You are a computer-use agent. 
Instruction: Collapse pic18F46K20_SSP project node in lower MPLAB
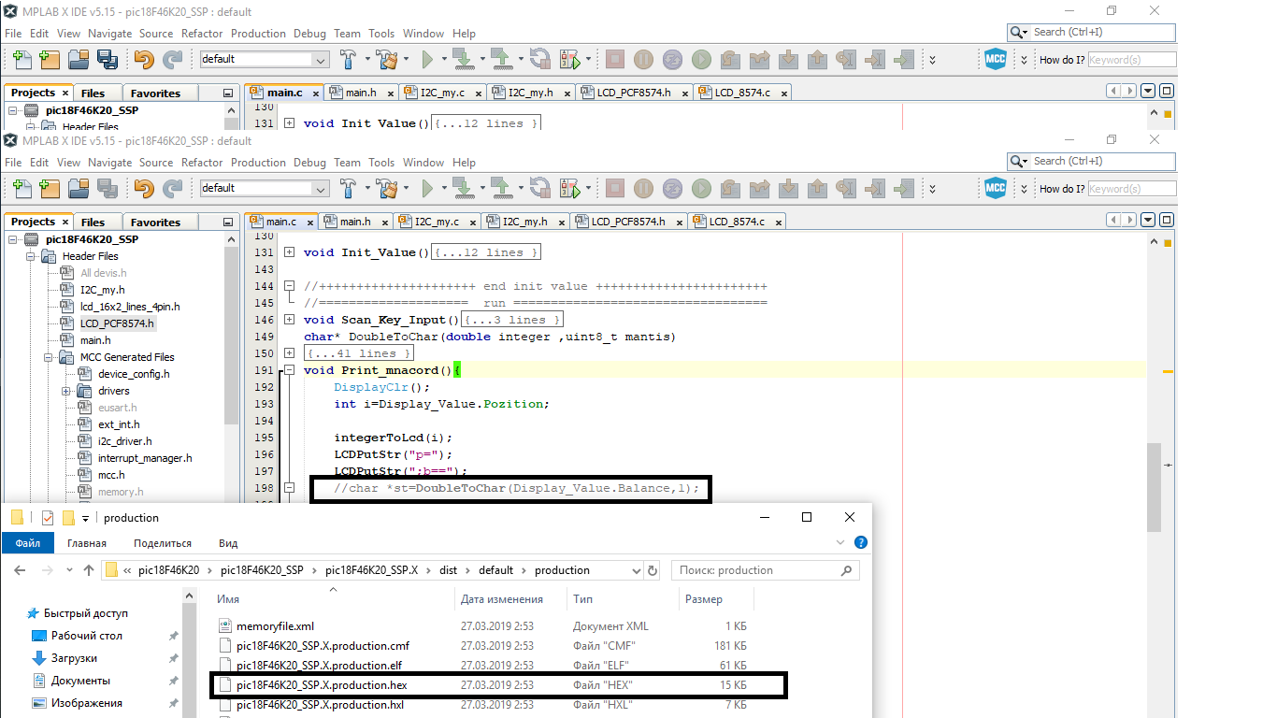coord(13,239)
